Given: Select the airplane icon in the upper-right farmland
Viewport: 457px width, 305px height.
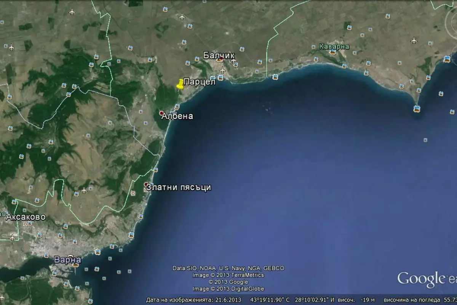Looking at the screenshot, I should coord(414,40).
